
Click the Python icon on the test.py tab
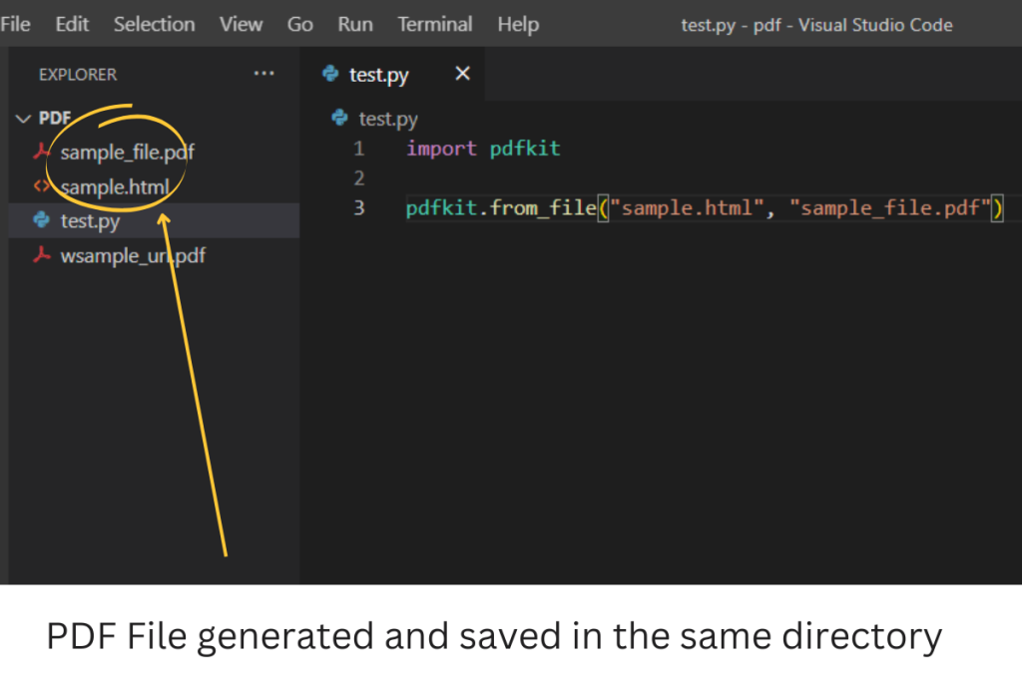click(x=329, y=75)
